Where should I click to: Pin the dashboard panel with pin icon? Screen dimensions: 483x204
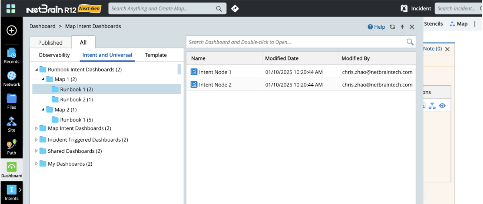point(402,27)
